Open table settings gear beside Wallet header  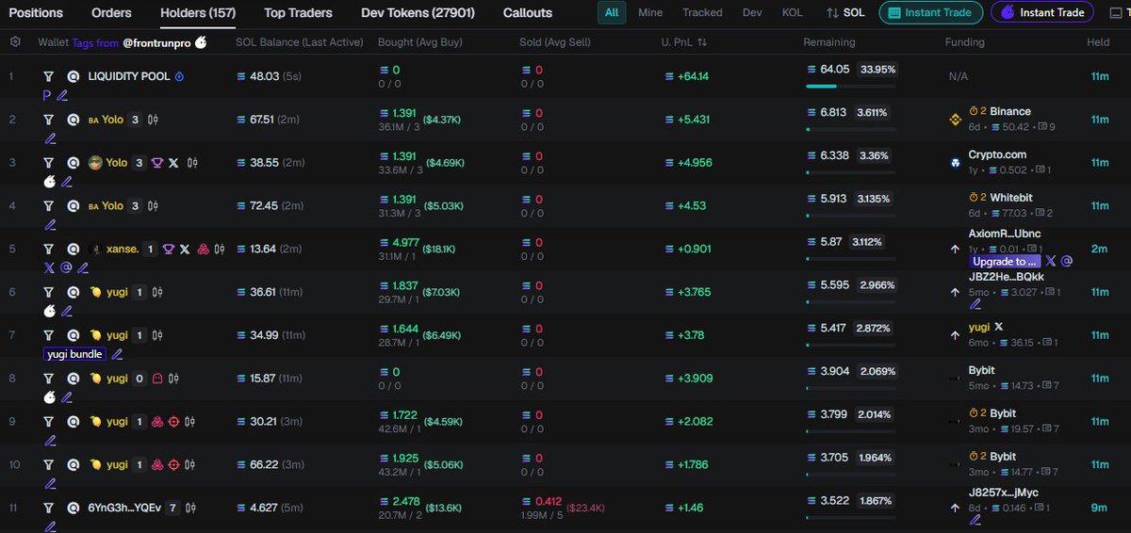click(x=14, y=42)
